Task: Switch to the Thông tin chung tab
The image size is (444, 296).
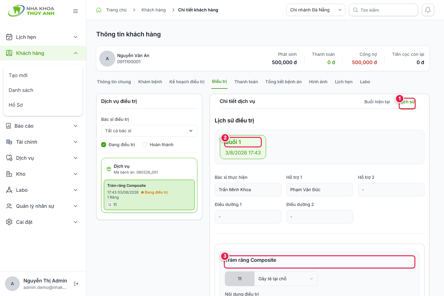Action: pyautogui.click(x=114, y=82)
